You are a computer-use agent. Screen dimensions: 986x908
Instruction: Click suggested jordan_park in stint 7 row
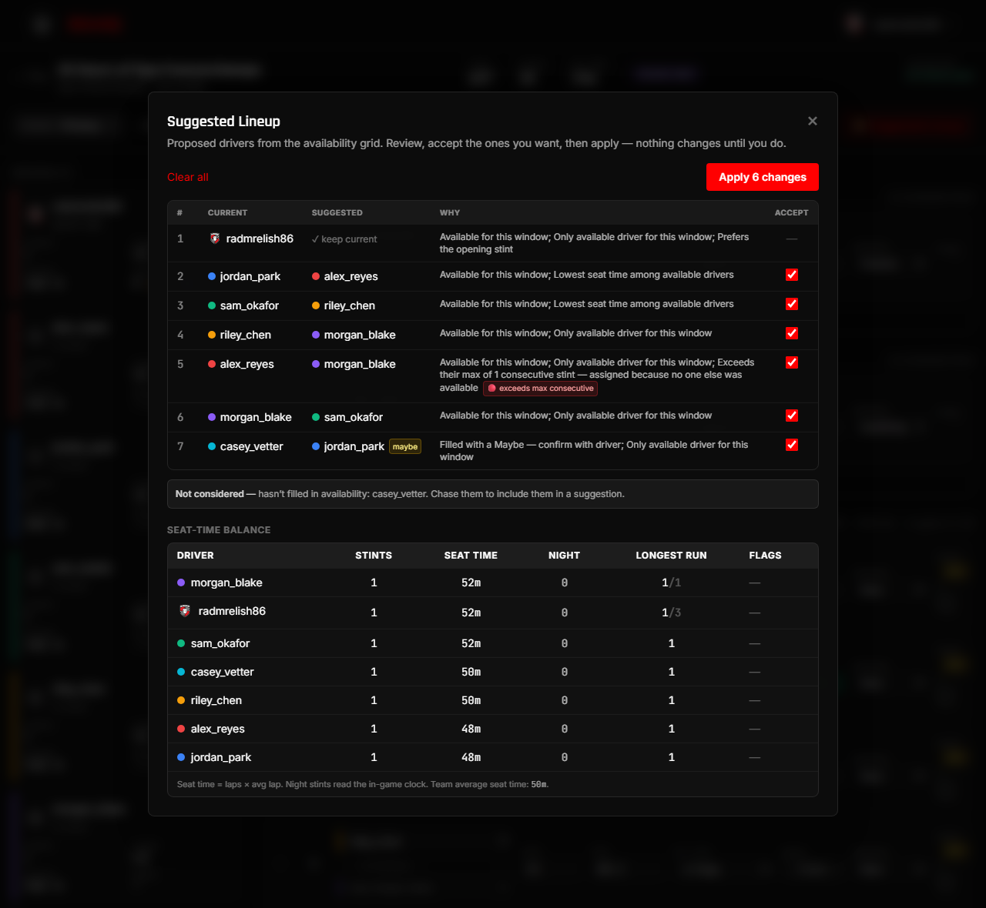click(x=348, y=446)
